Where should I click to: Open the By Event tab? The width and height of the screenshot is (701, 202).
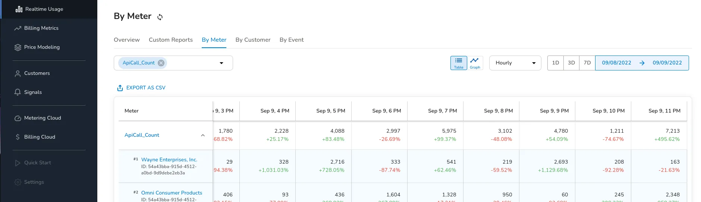(x=292, y=40)
